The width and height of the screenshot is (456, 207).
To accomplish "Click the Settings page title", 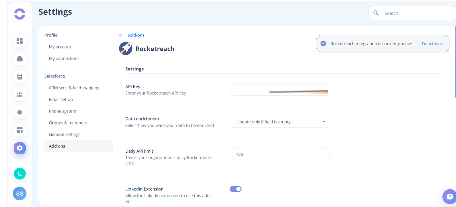I will 55,12.
